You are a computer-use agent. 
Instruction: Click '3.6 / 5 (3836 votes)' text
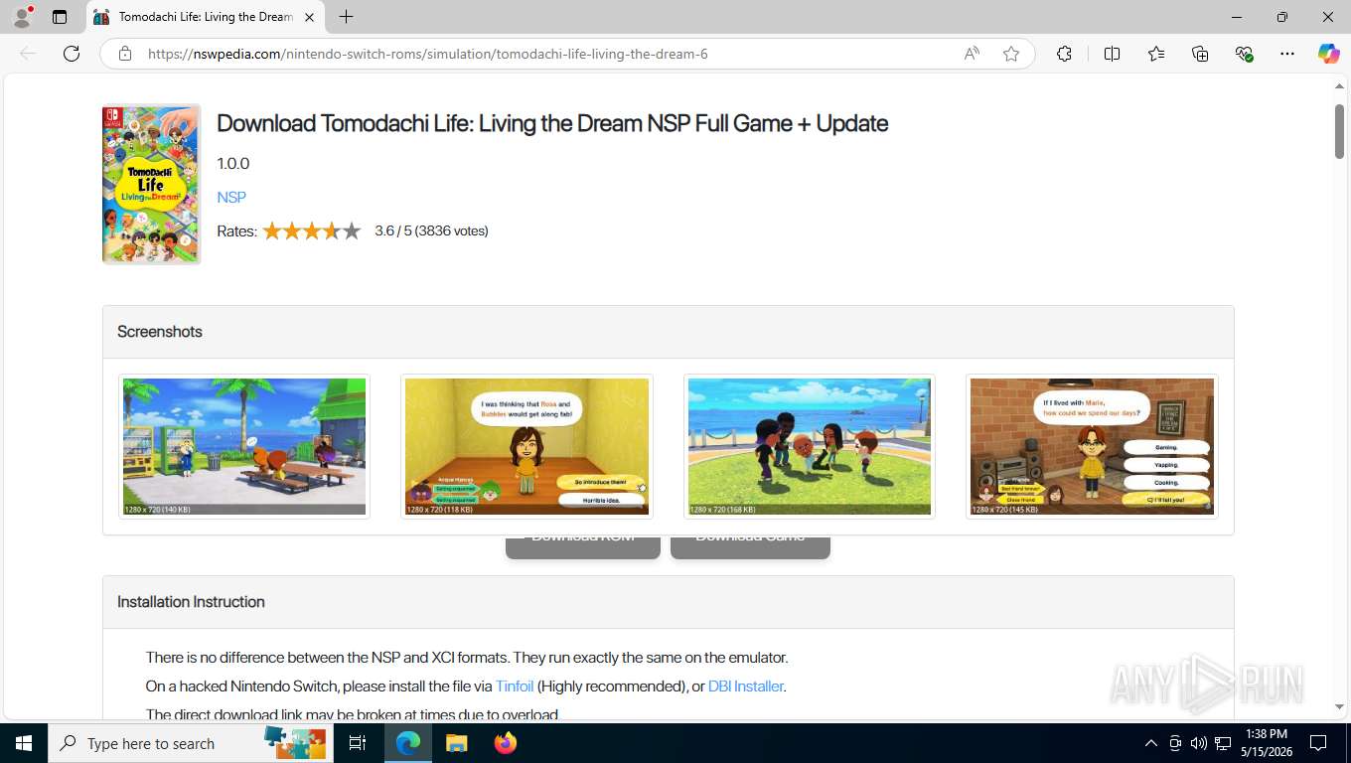431,230
